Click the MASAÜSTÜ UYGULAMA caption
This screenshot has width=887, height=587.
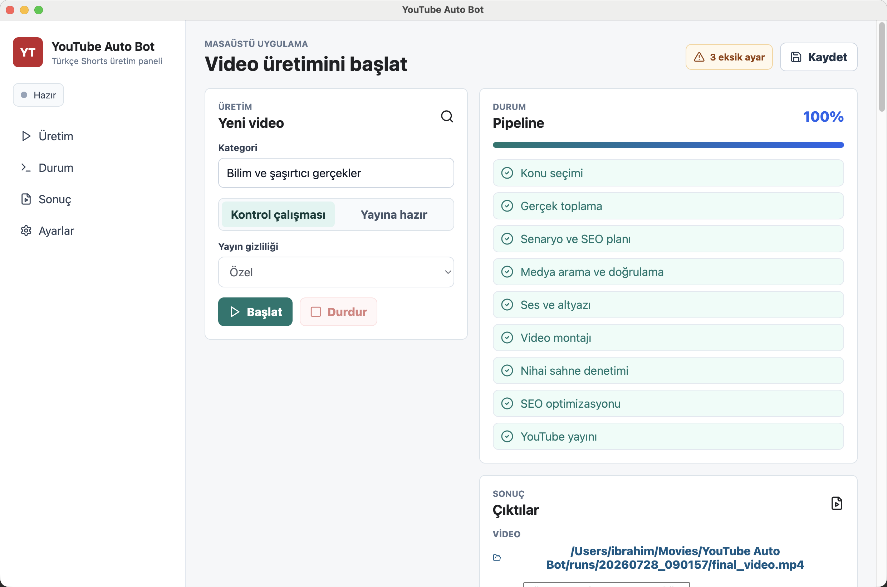pyautogui.click(x=256, y=44)
